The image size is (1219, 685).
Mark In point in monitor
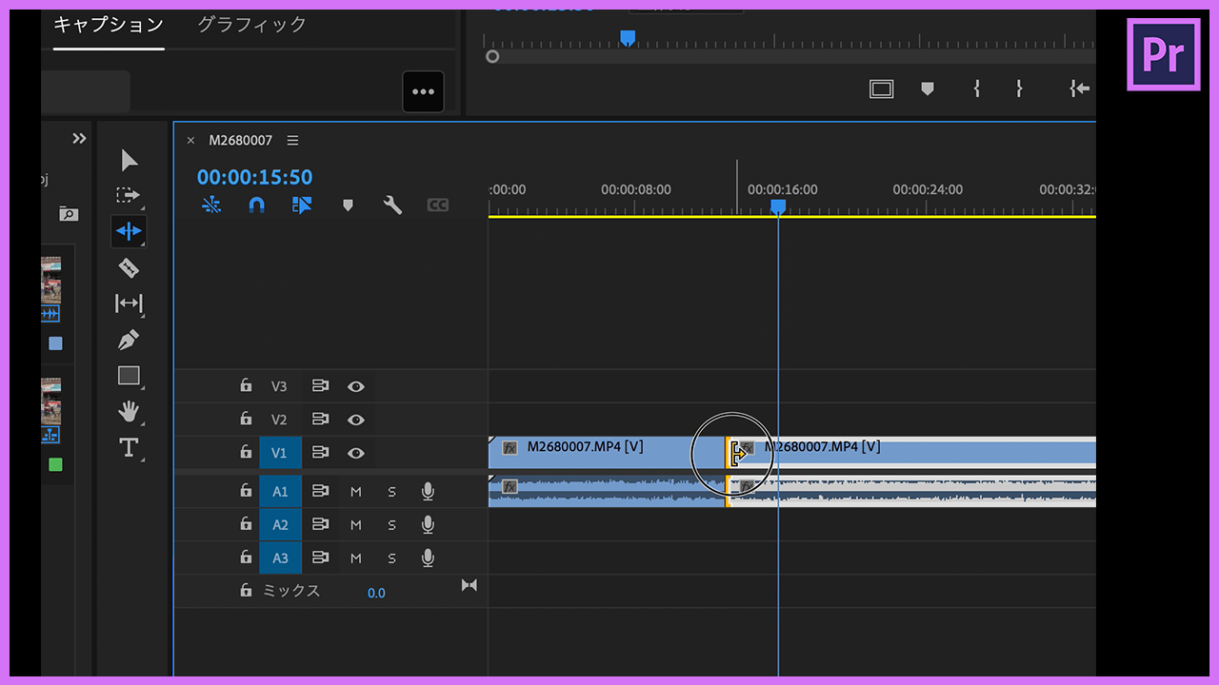point(976,88)
